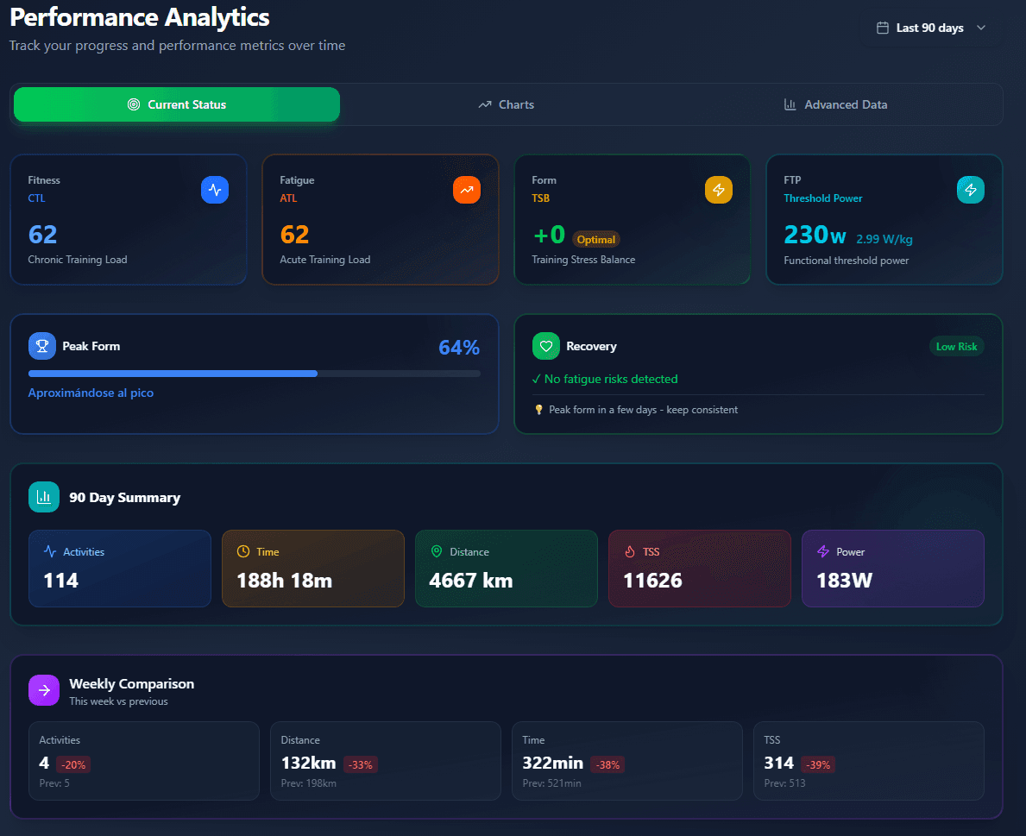This screenshot has height=836, width=1026.
Task: Select the Current Status button
Action: click(176, 104)
